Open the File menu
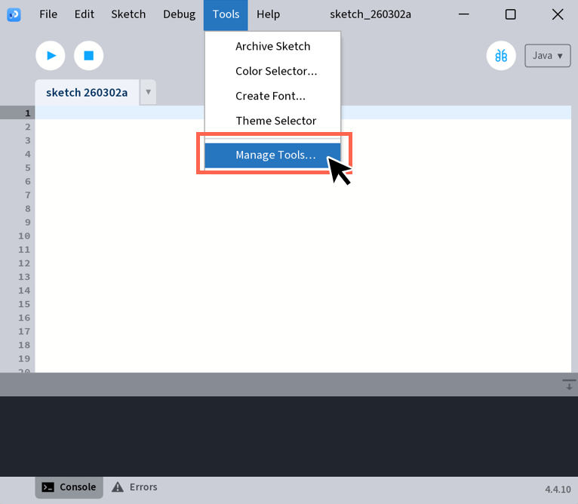578x504 pixels. [x=48, y=14]
